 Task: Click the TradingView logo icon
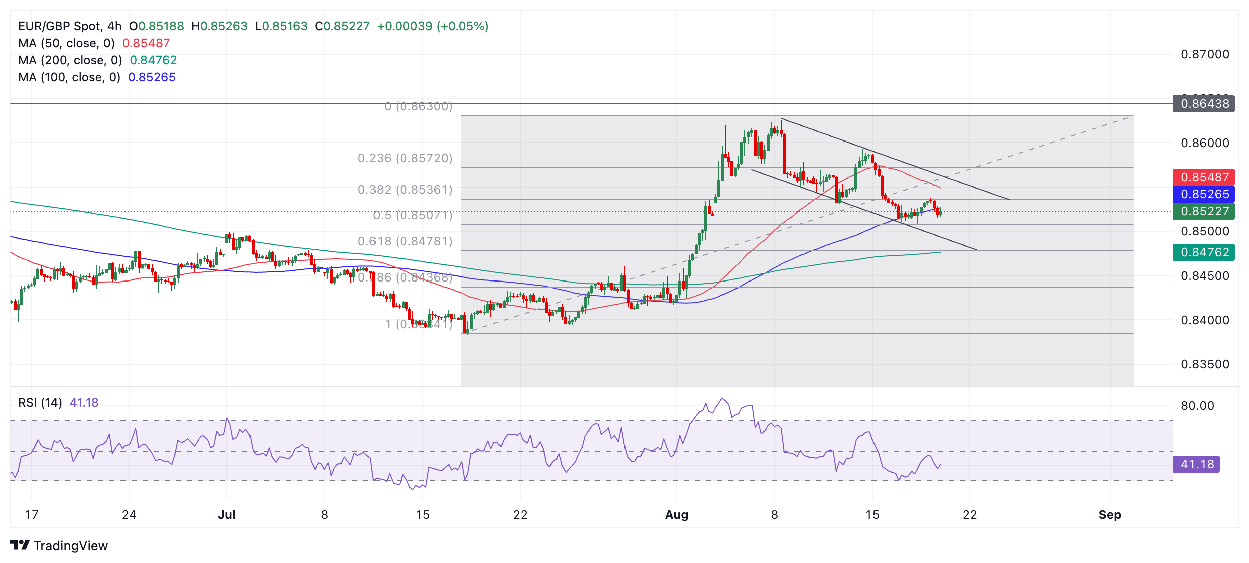pyautogui.click(x=20, y=545)
